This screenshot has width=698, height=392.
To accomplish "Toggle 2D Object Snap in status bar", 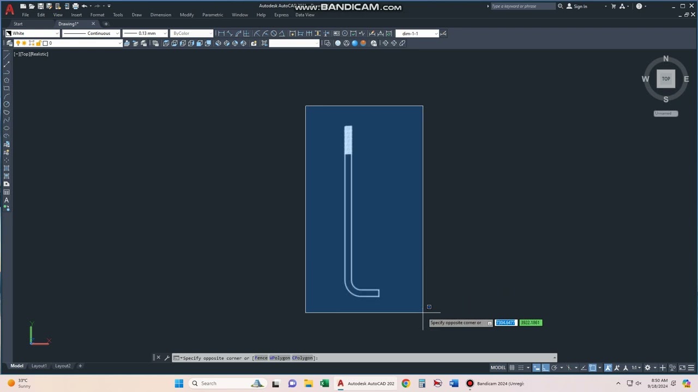I will (x=593, y=367).
